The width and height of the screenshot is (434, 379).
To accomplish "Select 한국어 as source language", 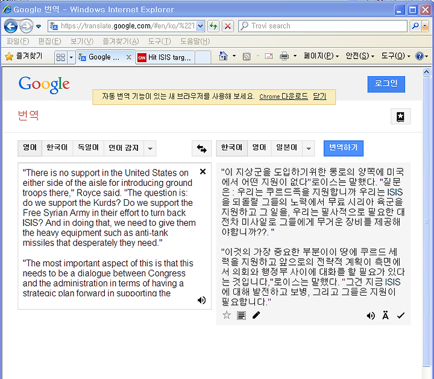I will [57, 148].
